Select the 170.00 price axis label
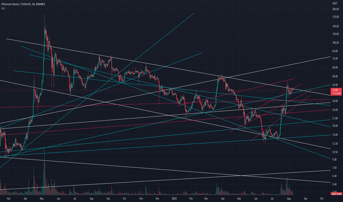The width and height of the screenshot is (343, 202). click(x=335, y=17)
